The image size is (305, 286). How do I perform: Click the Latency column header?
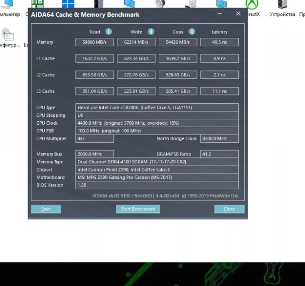click(x=220, y=32)
